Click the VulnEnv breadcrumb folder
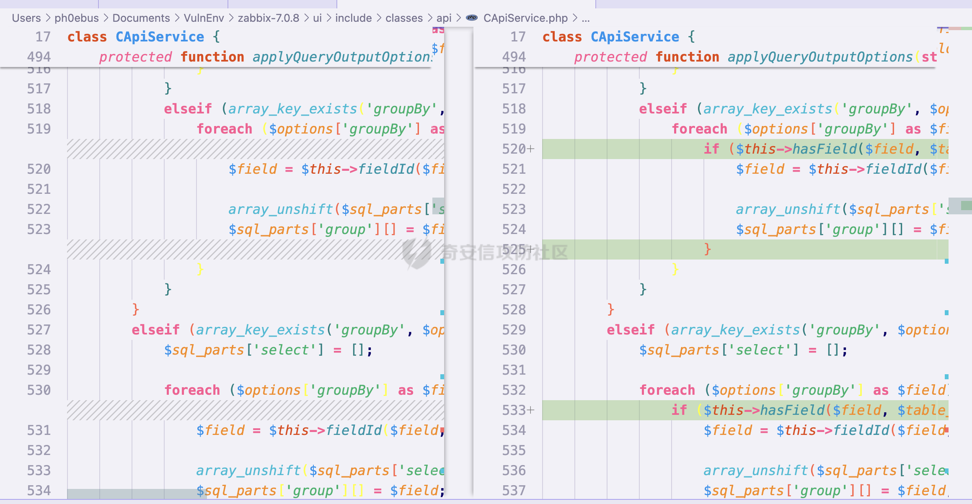Image resolution: width=972 pixels, height=504 pixels. pos(204,18)
